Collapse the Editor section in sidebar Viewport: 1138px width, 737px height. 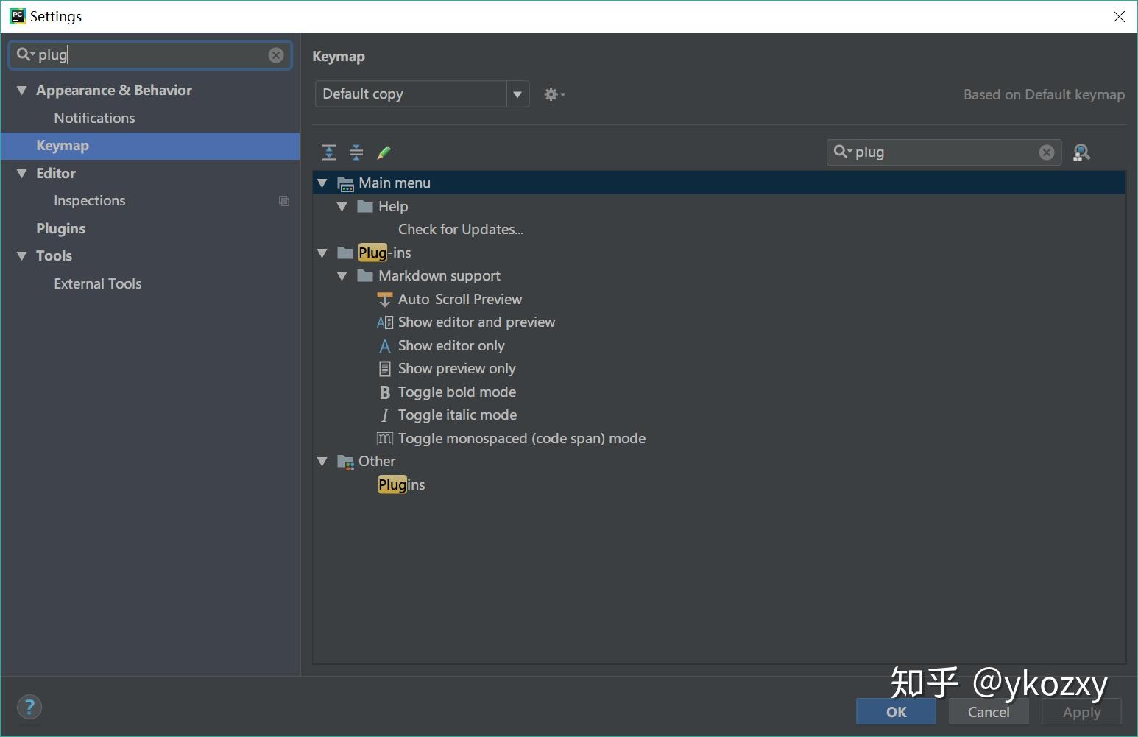22,174
